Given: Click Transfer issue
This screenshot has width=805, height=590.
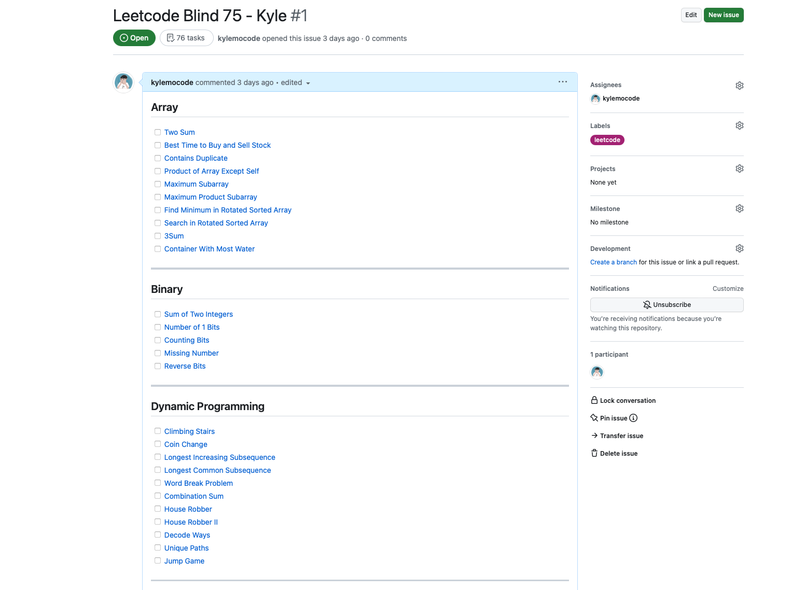Looking at the screenshot, I should click(617, 436).
